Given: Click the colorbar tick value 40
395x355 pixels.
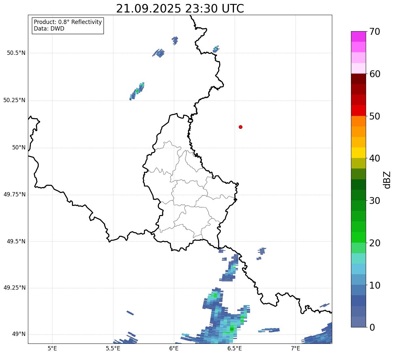Looking at the screenshot, I should (x=375, y=158).
